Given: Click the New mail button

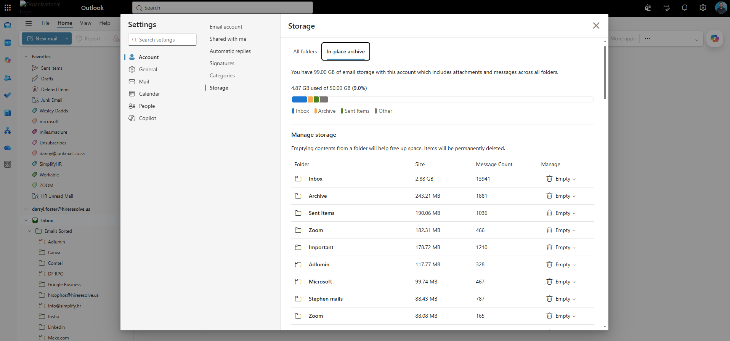Looking at the screenshot, I should 42,38.
